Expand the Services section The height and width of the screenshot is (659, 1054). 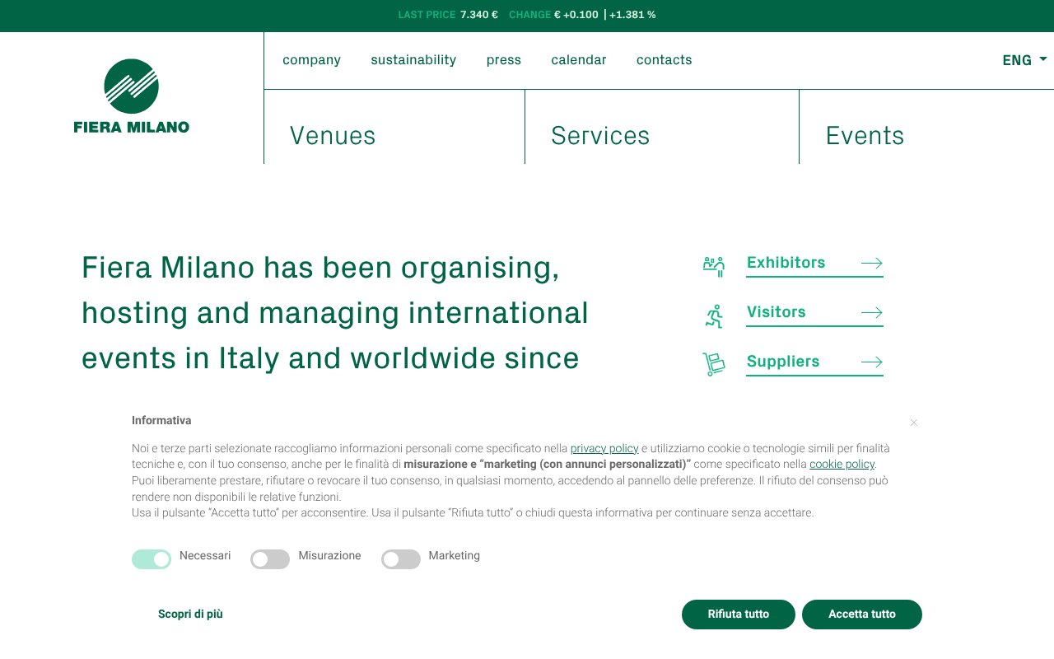point(600,136)
